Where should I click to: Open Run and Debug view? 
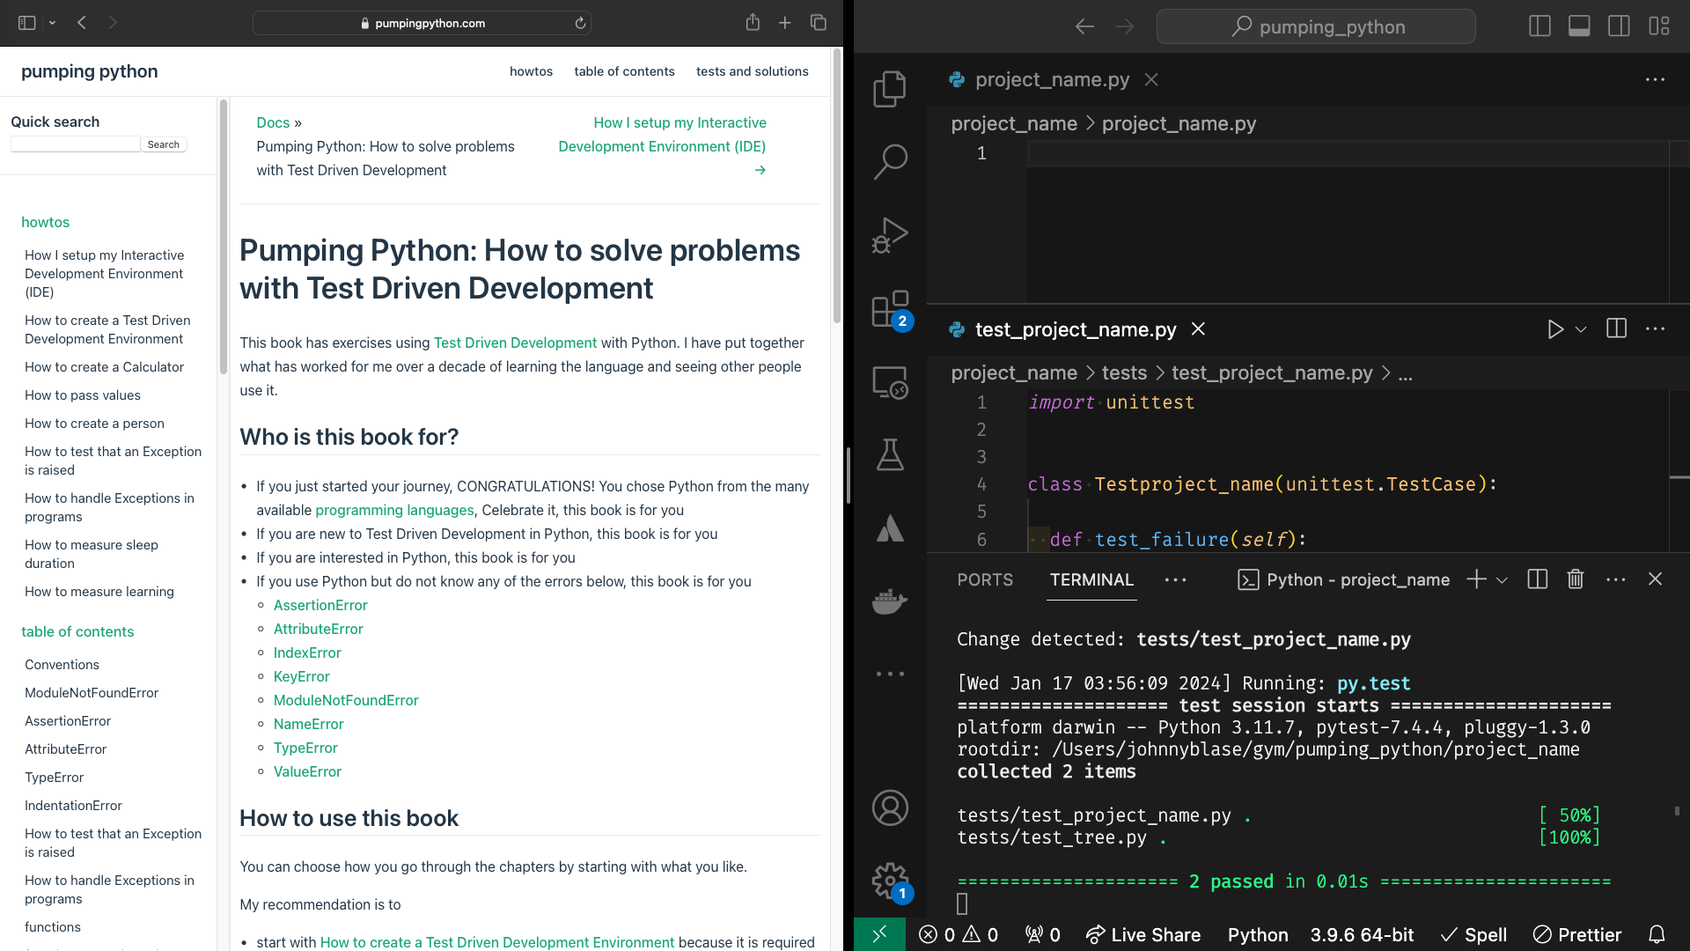[890, 235]
